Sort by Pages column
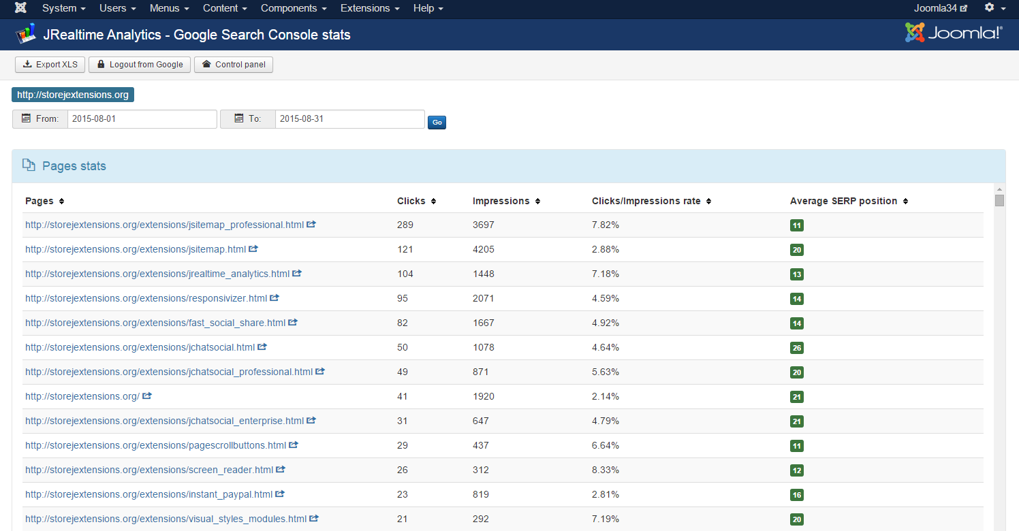 tap(45, 201)
